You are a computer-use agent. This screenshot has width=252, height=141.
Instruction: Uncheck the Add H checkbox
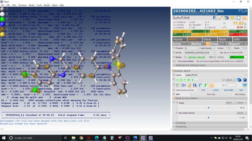coord(223,80)
